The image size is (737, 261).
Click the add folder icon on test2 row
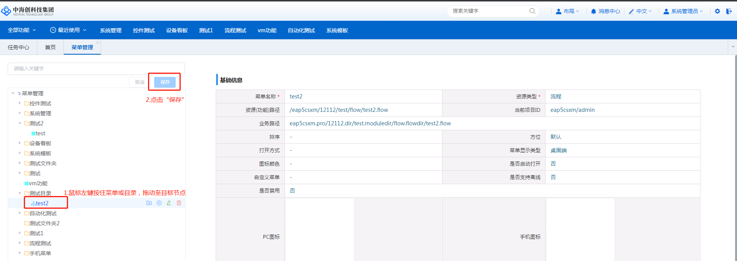(149, 203)
